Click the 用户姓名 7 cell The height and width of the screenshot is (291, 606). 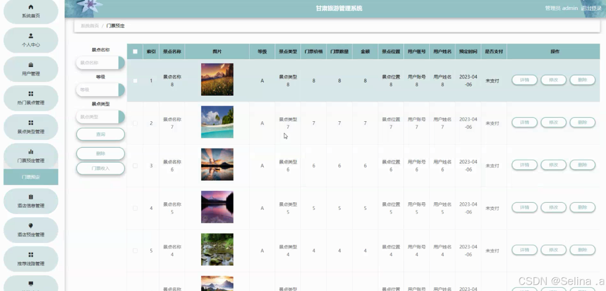tap(442, 123)
